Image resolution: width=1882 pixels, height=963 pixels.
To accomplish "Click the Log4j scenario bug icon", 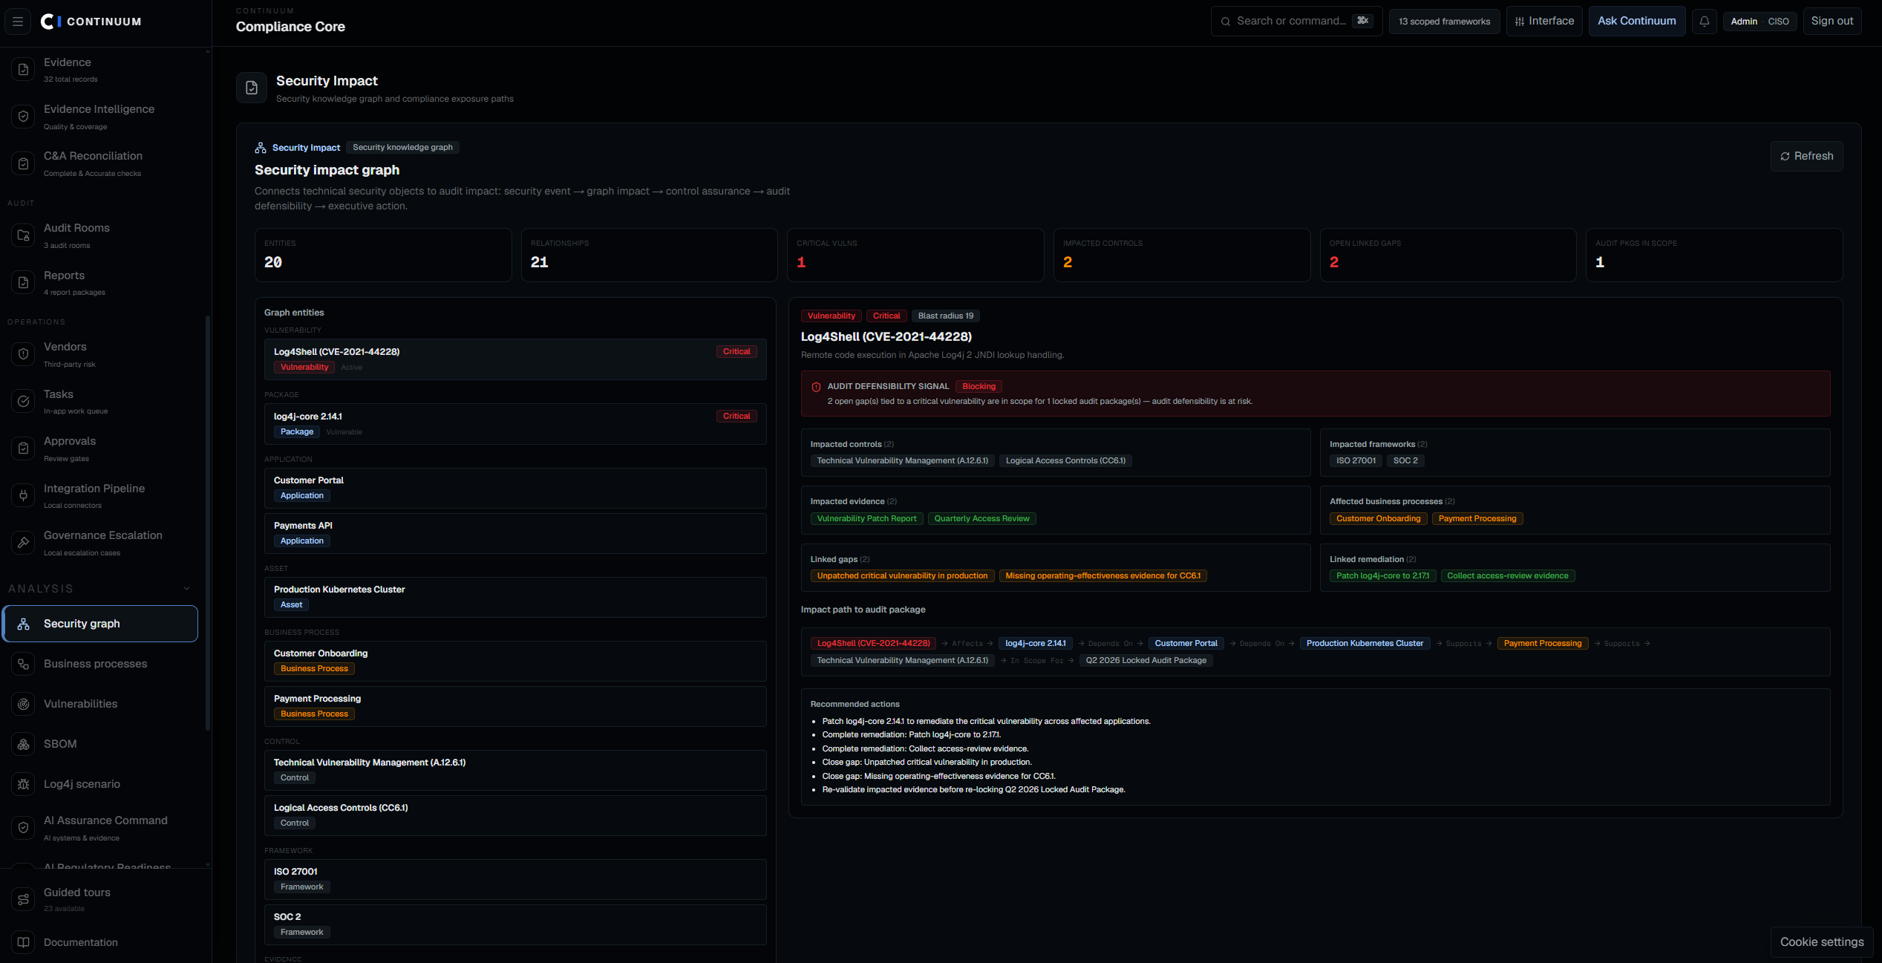I will (24, 784).
